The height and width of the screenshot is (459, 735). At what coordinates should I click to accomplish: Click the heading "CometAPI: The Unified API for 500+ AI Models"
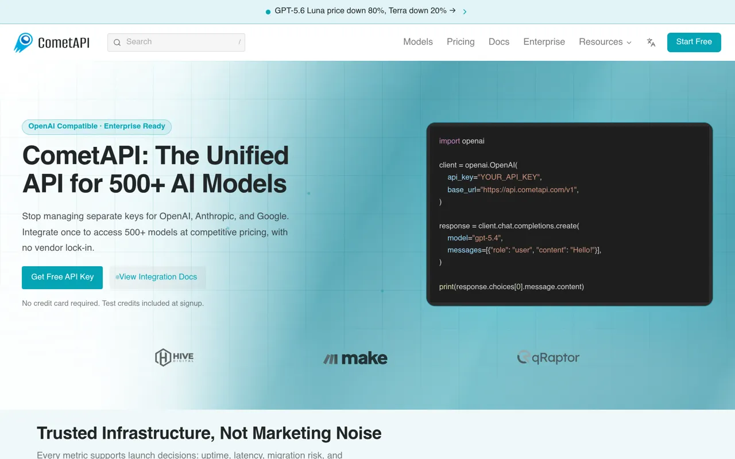pyautogui.click(x=156, y=169)
